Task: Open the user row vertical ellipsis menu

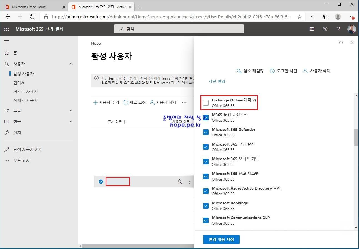Action: (190, 182)
